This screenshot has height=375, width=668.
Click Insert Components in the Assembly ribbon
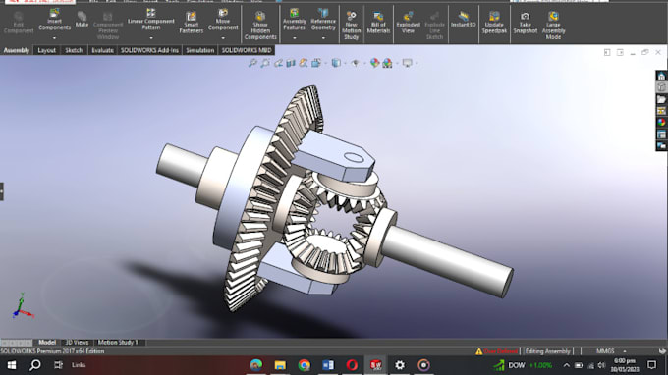coord(55,20)
